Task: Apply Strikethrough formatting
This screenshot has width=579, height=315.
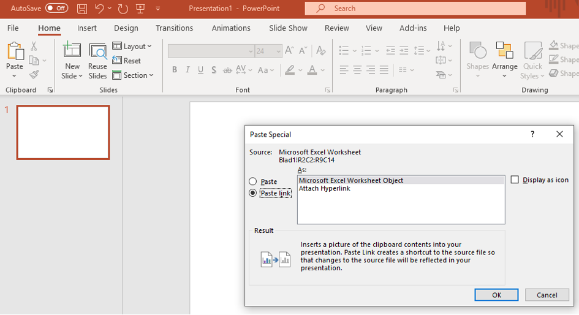Action: point(227,70)
